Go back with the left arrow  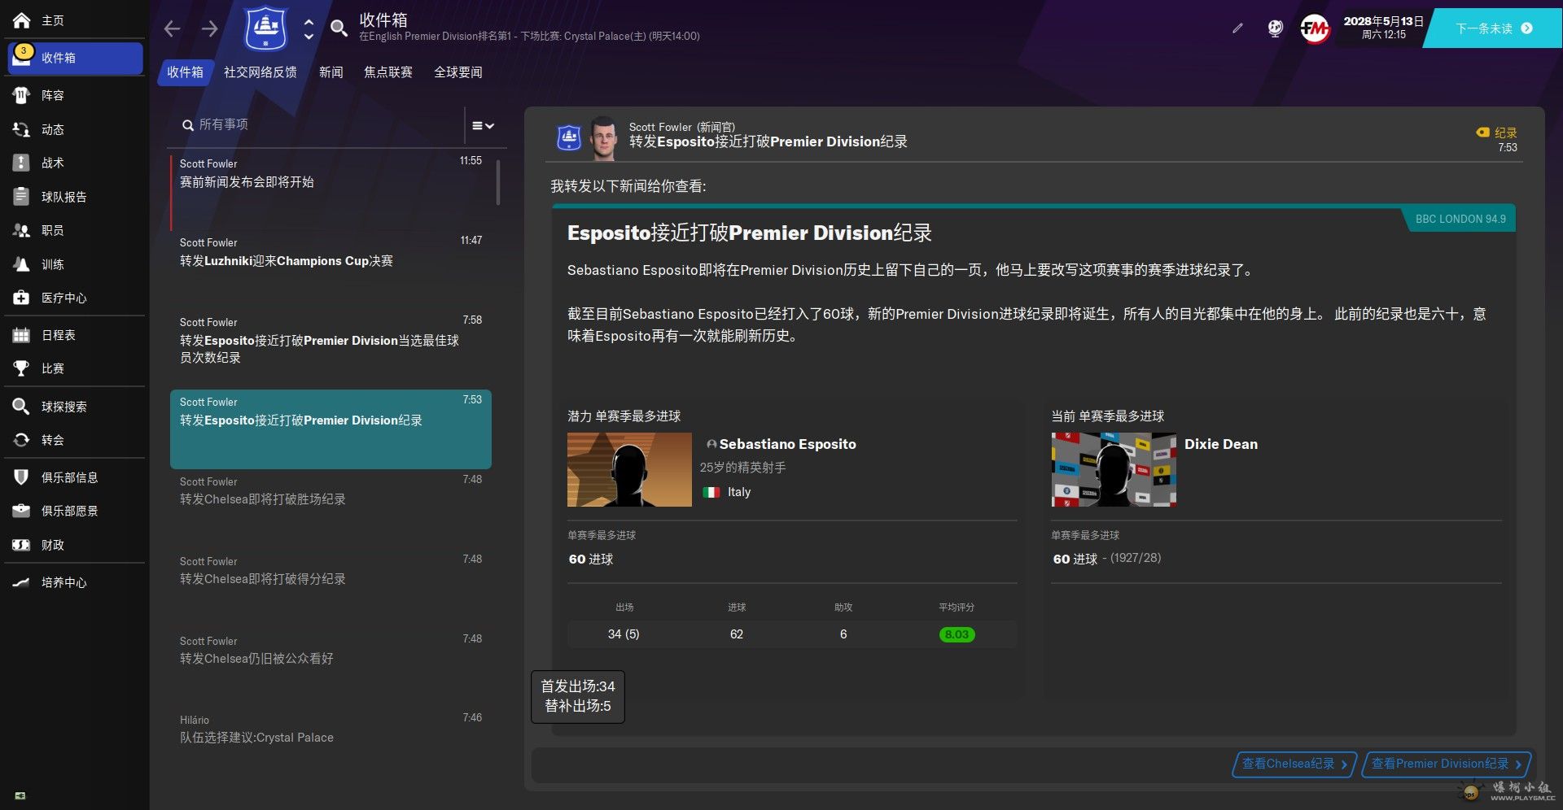(x=172, y=28)
